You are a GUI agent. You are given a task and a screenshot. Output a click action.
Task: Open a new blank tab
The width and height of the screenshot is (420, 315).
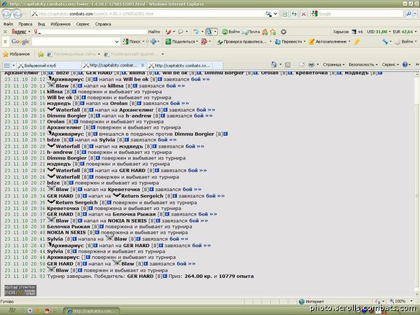tap(218, 65)
